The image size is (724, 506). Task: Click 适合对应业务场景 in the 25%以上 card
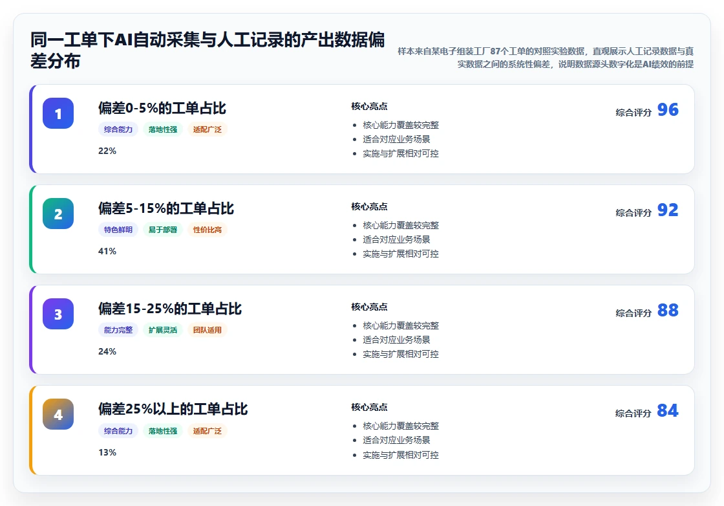tap(397, 440)
